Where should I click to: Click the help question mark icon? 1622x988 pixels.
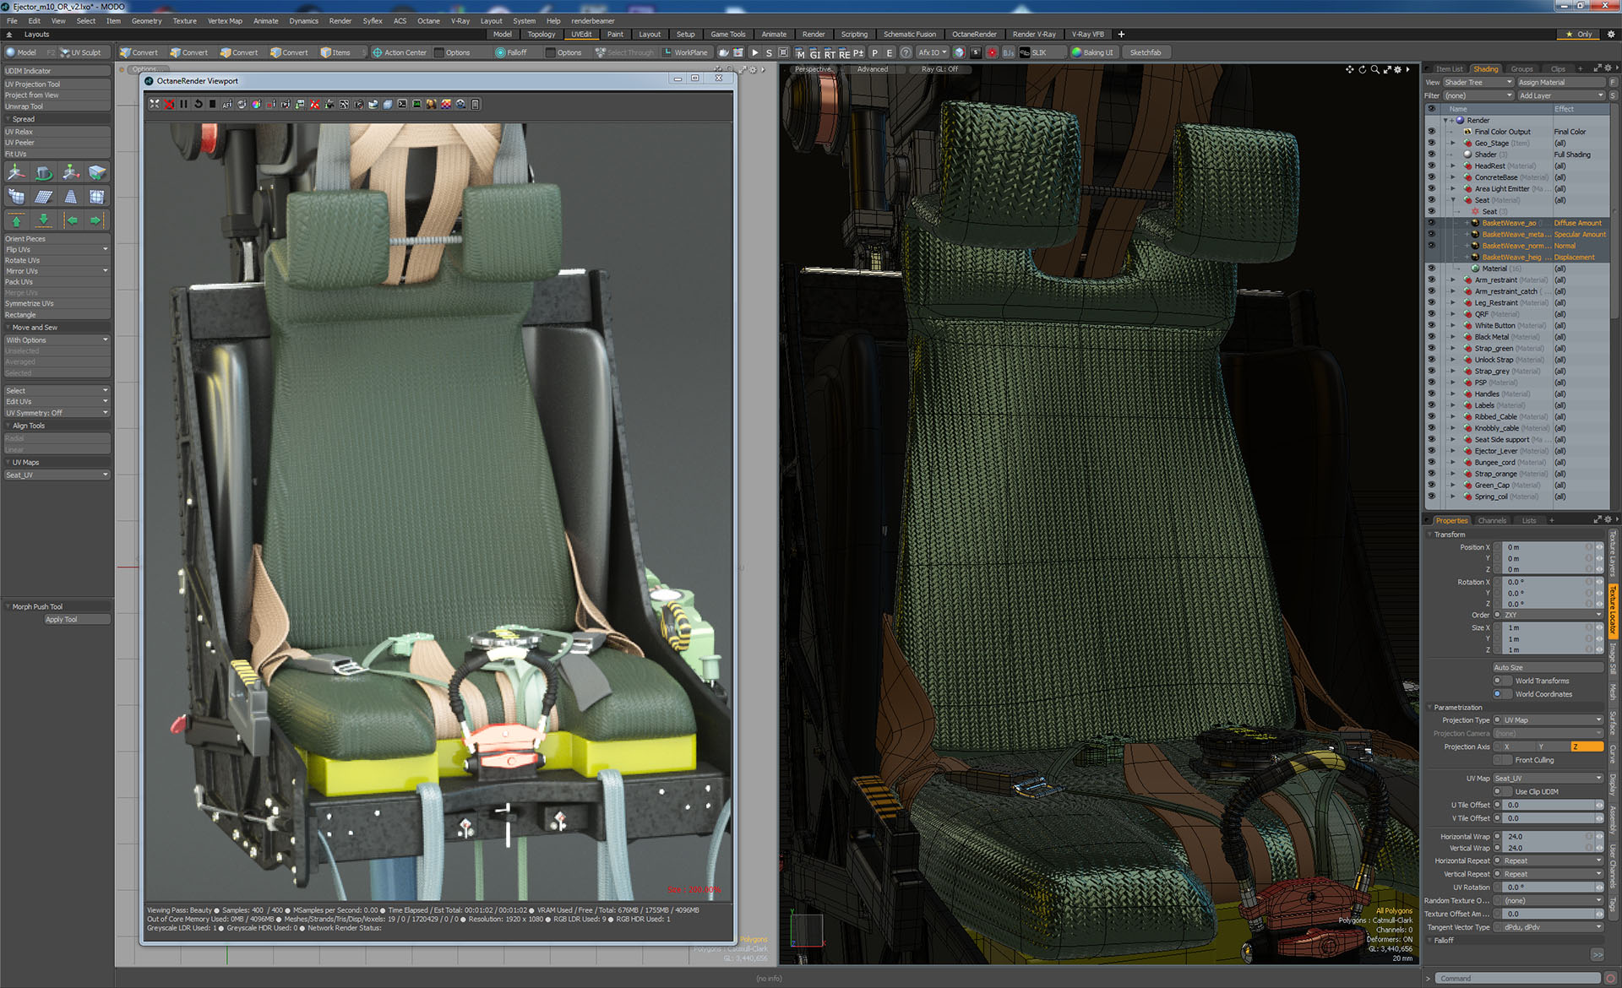click(906, 52)
